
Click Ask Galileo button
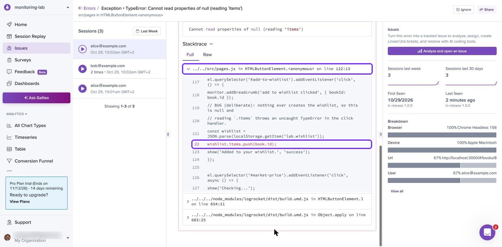[37, 98]
